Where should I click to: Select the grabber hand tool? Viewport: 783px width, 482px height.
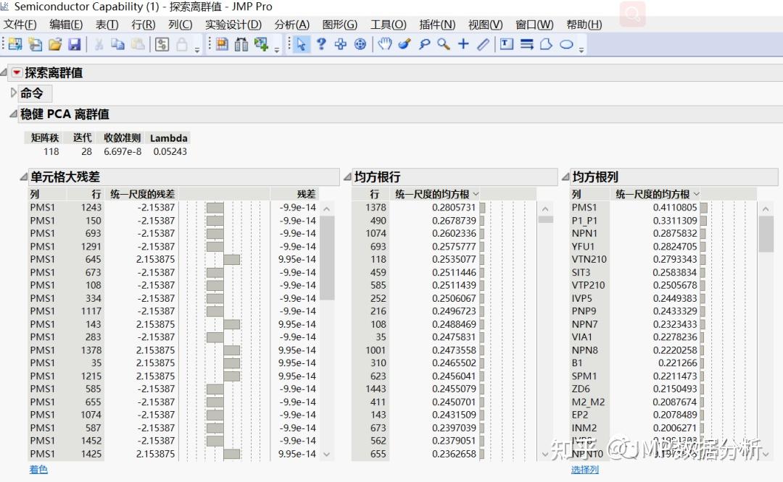click(x=384, y=44)
